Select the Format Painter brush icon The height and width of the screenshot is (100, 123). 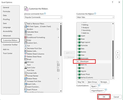tap(26, 76)
